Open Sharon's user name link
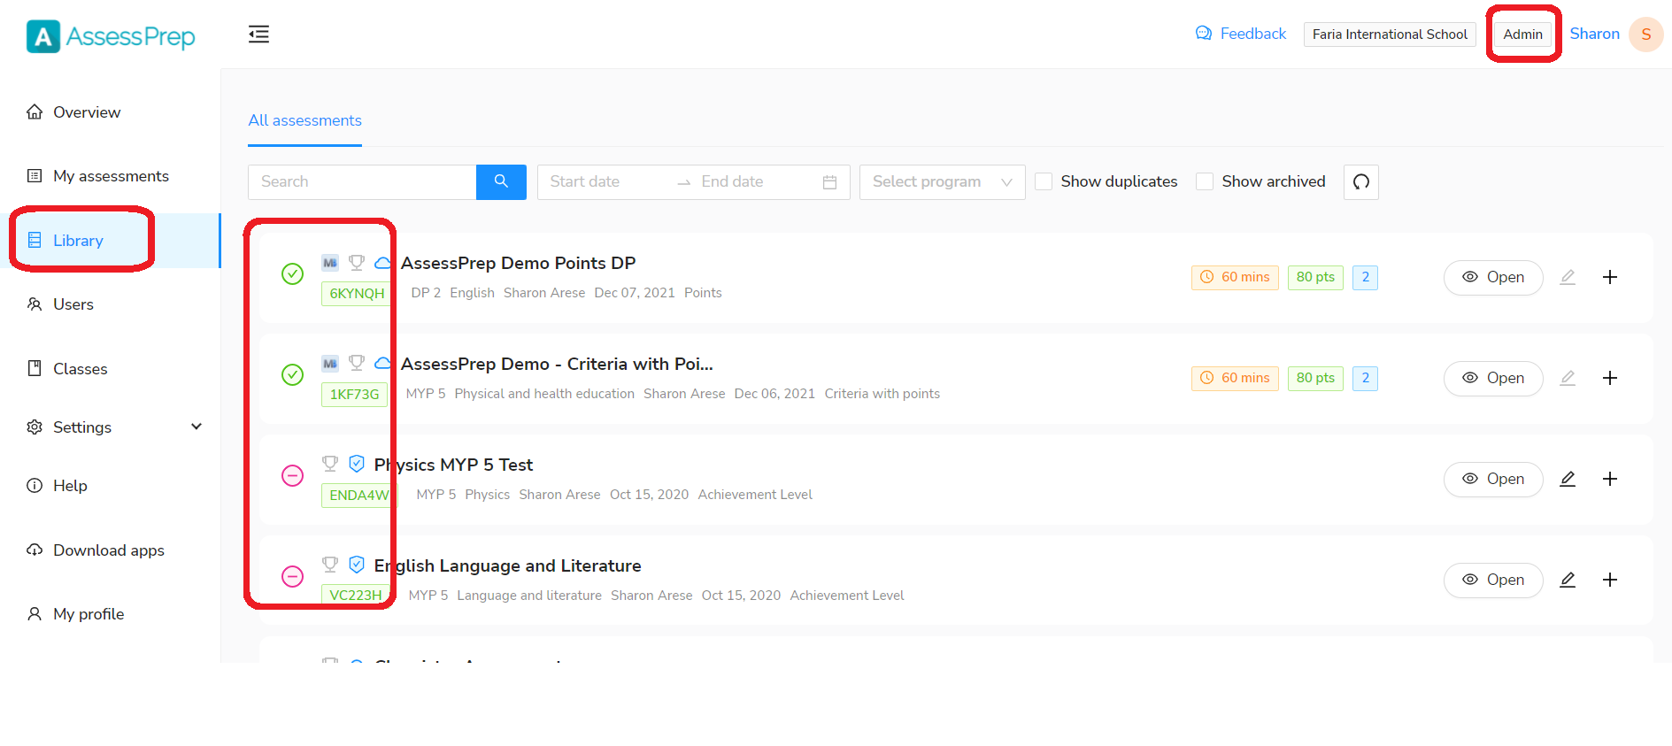The height and width of the screenshot is (746, 1672). point(1594,34)
